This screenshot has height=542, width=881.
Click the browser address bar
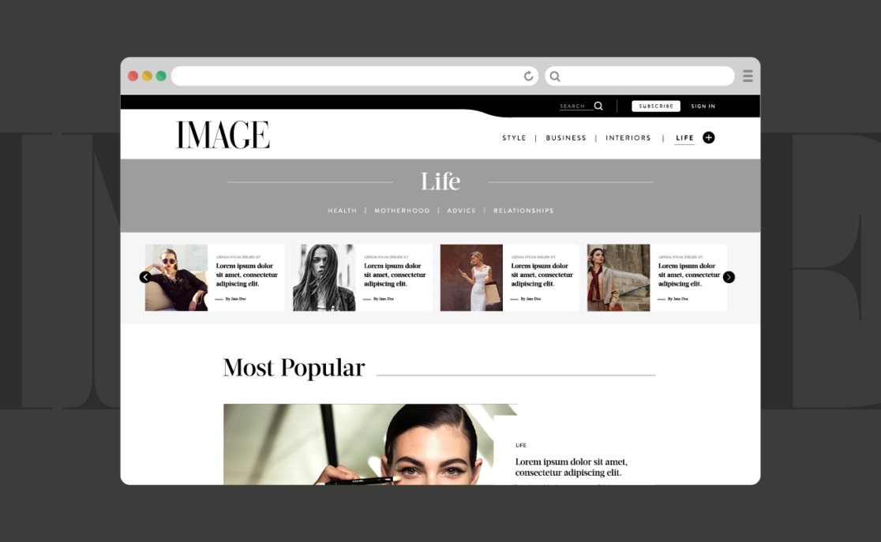click(x=347, y=77)
